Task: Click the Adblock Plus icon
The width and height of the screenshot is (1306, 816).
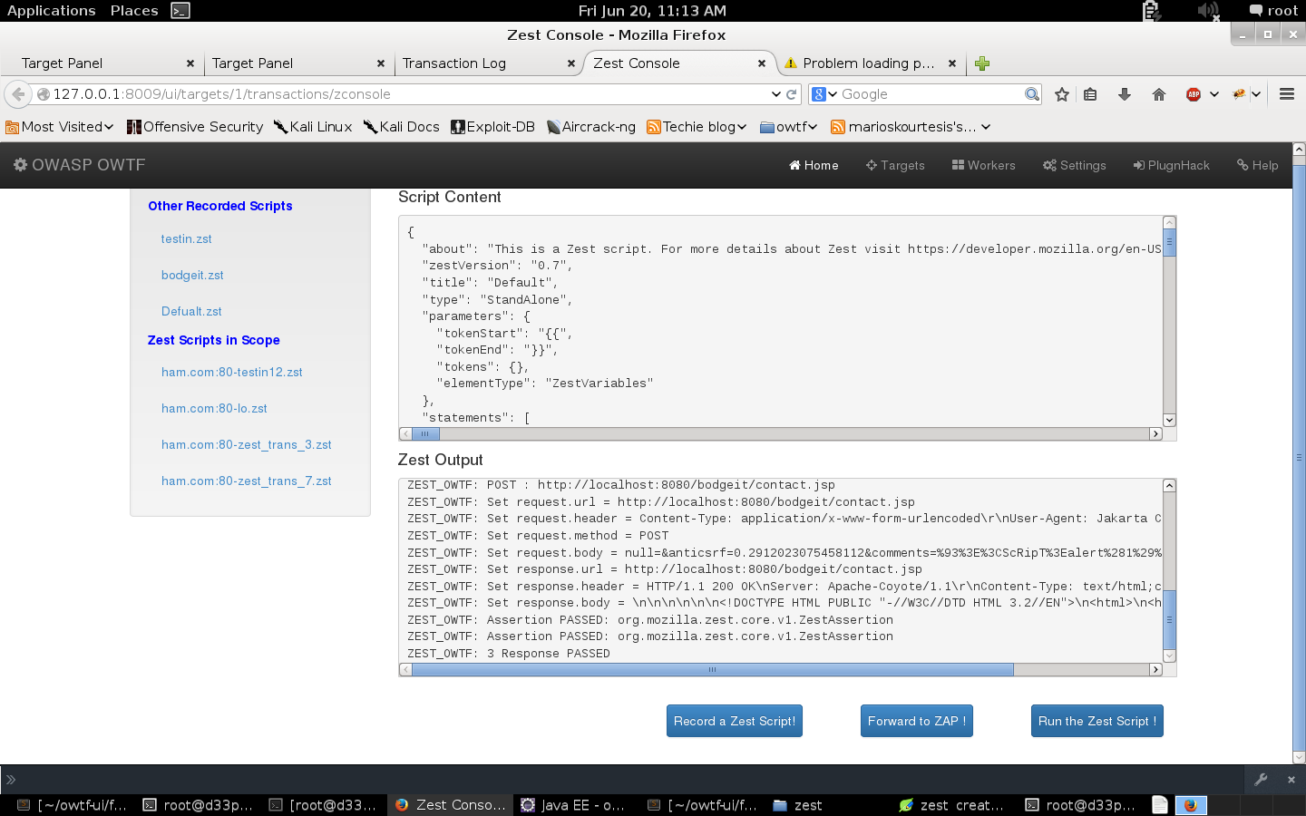Action: [x=1194, y=94]
